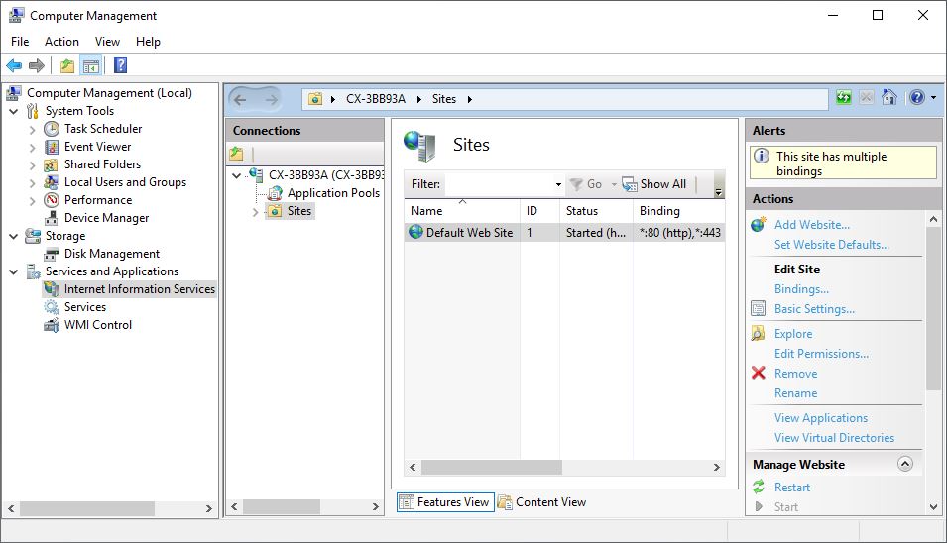Click the blue Back arrow in the toolbar
Screen dimensions: 947x543
pyautogui.click(x=14, y=65)
